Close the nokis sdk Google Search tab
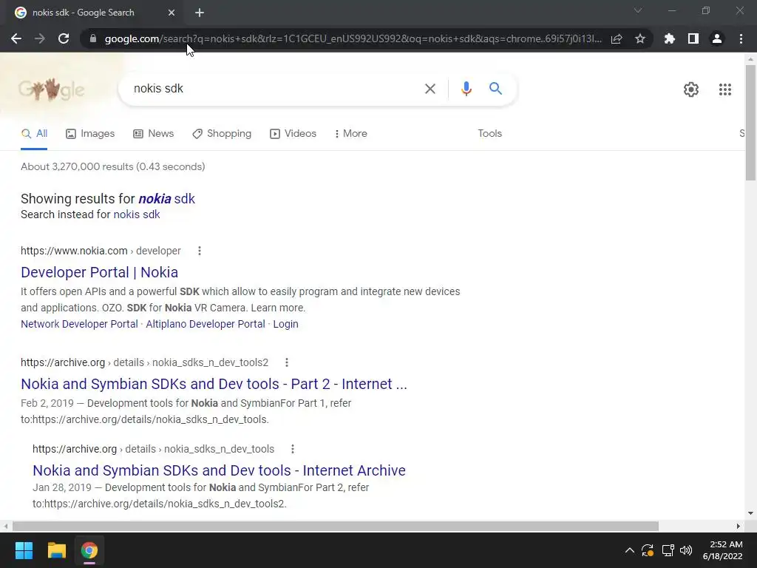The width and height of the screenshot is (757, 568). 172,13
